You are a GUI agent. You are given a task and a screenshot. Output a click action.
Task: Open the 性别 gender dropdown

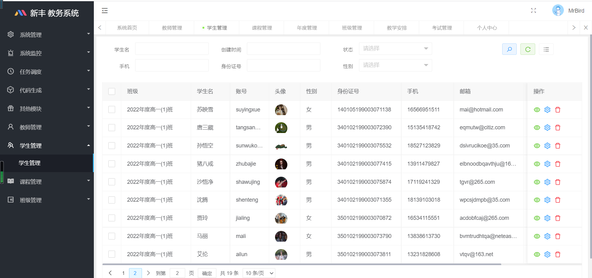(x=395, y=65)
